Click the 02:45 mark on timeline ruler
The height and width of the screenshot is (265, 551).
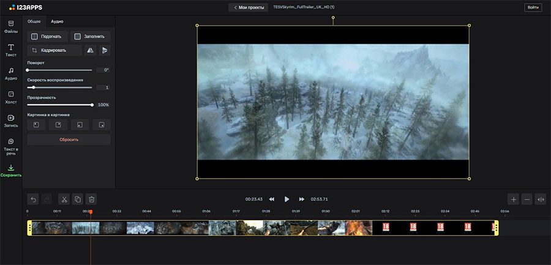474,212
